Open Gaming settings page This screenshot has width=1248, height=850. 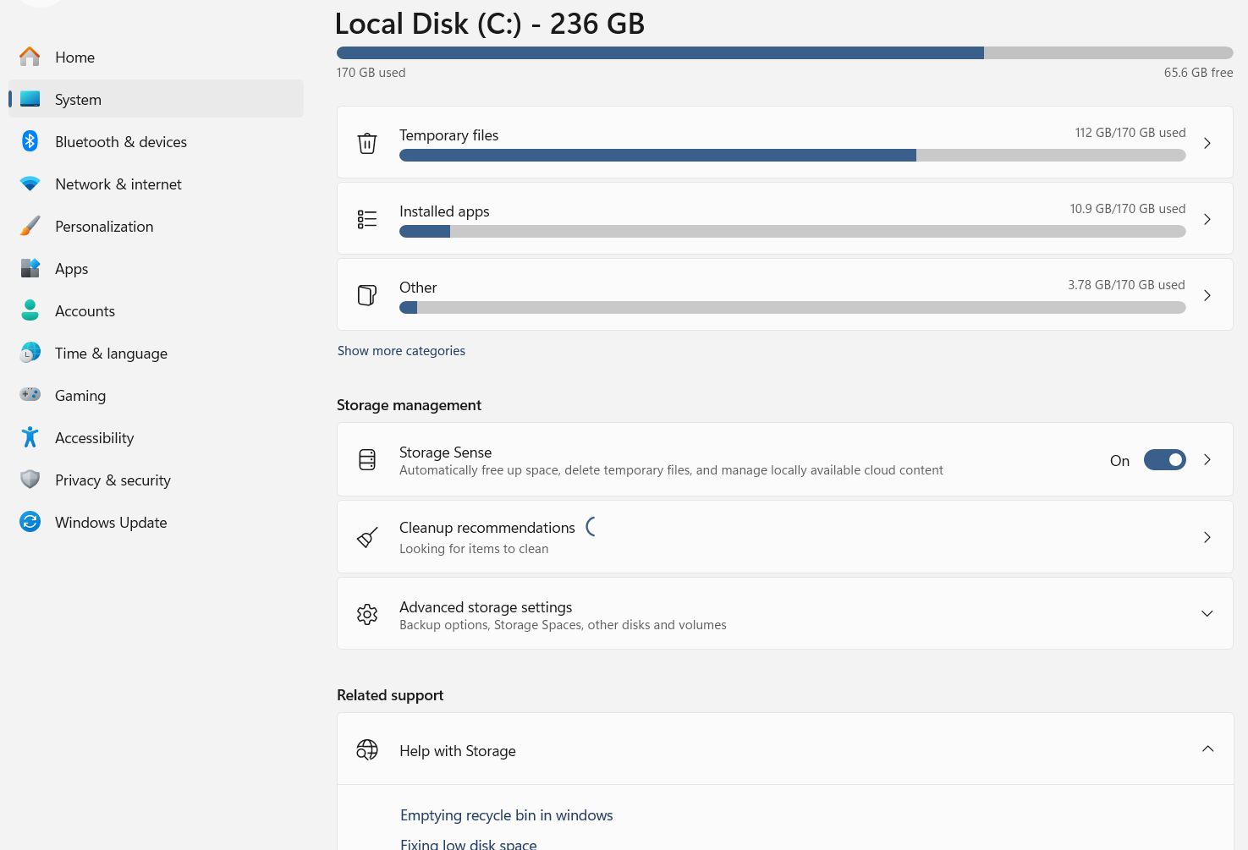[x=156, y=395]
